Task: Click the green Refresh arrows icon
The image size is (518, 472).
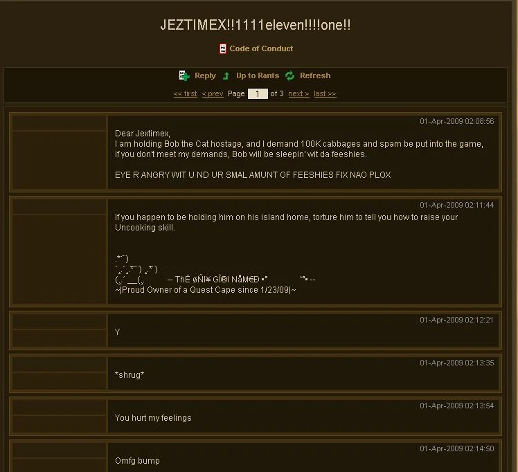Action: tap(290, 75)
